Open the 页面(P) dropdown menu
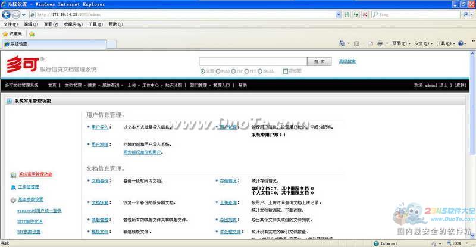The height and width of the screenshot is (247, 476). point(401,44)
